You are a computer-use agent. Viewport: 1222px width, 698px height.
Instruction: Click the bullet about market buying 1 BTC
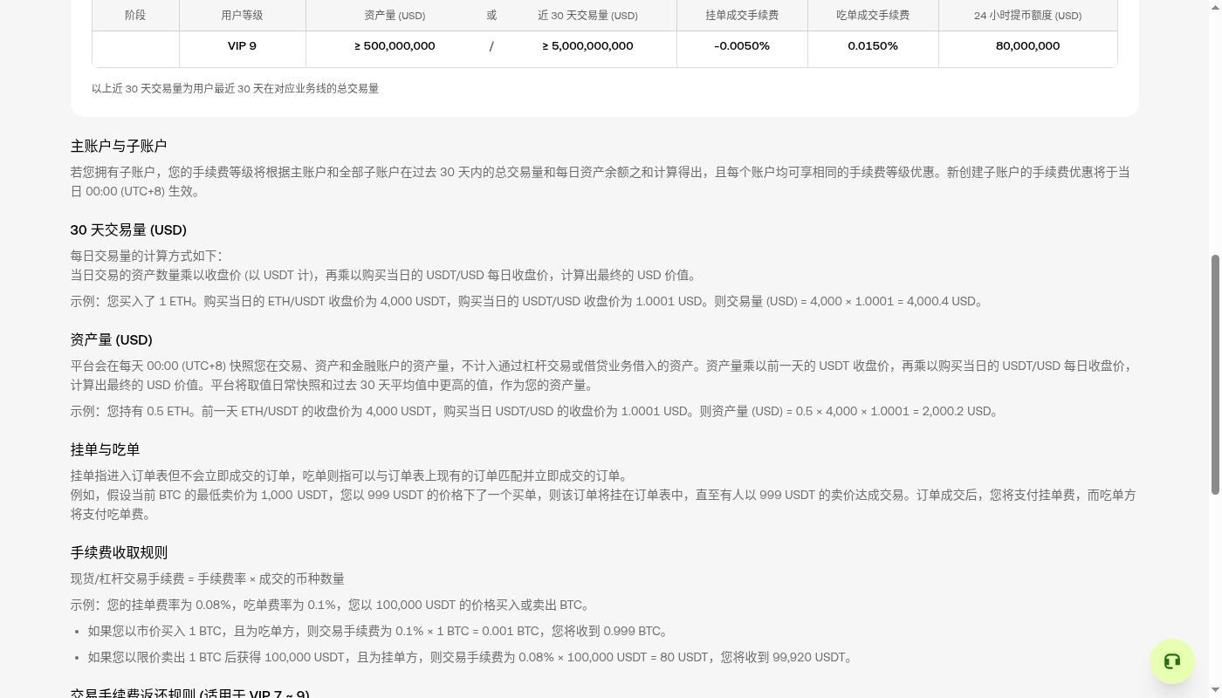pos(380,631)
